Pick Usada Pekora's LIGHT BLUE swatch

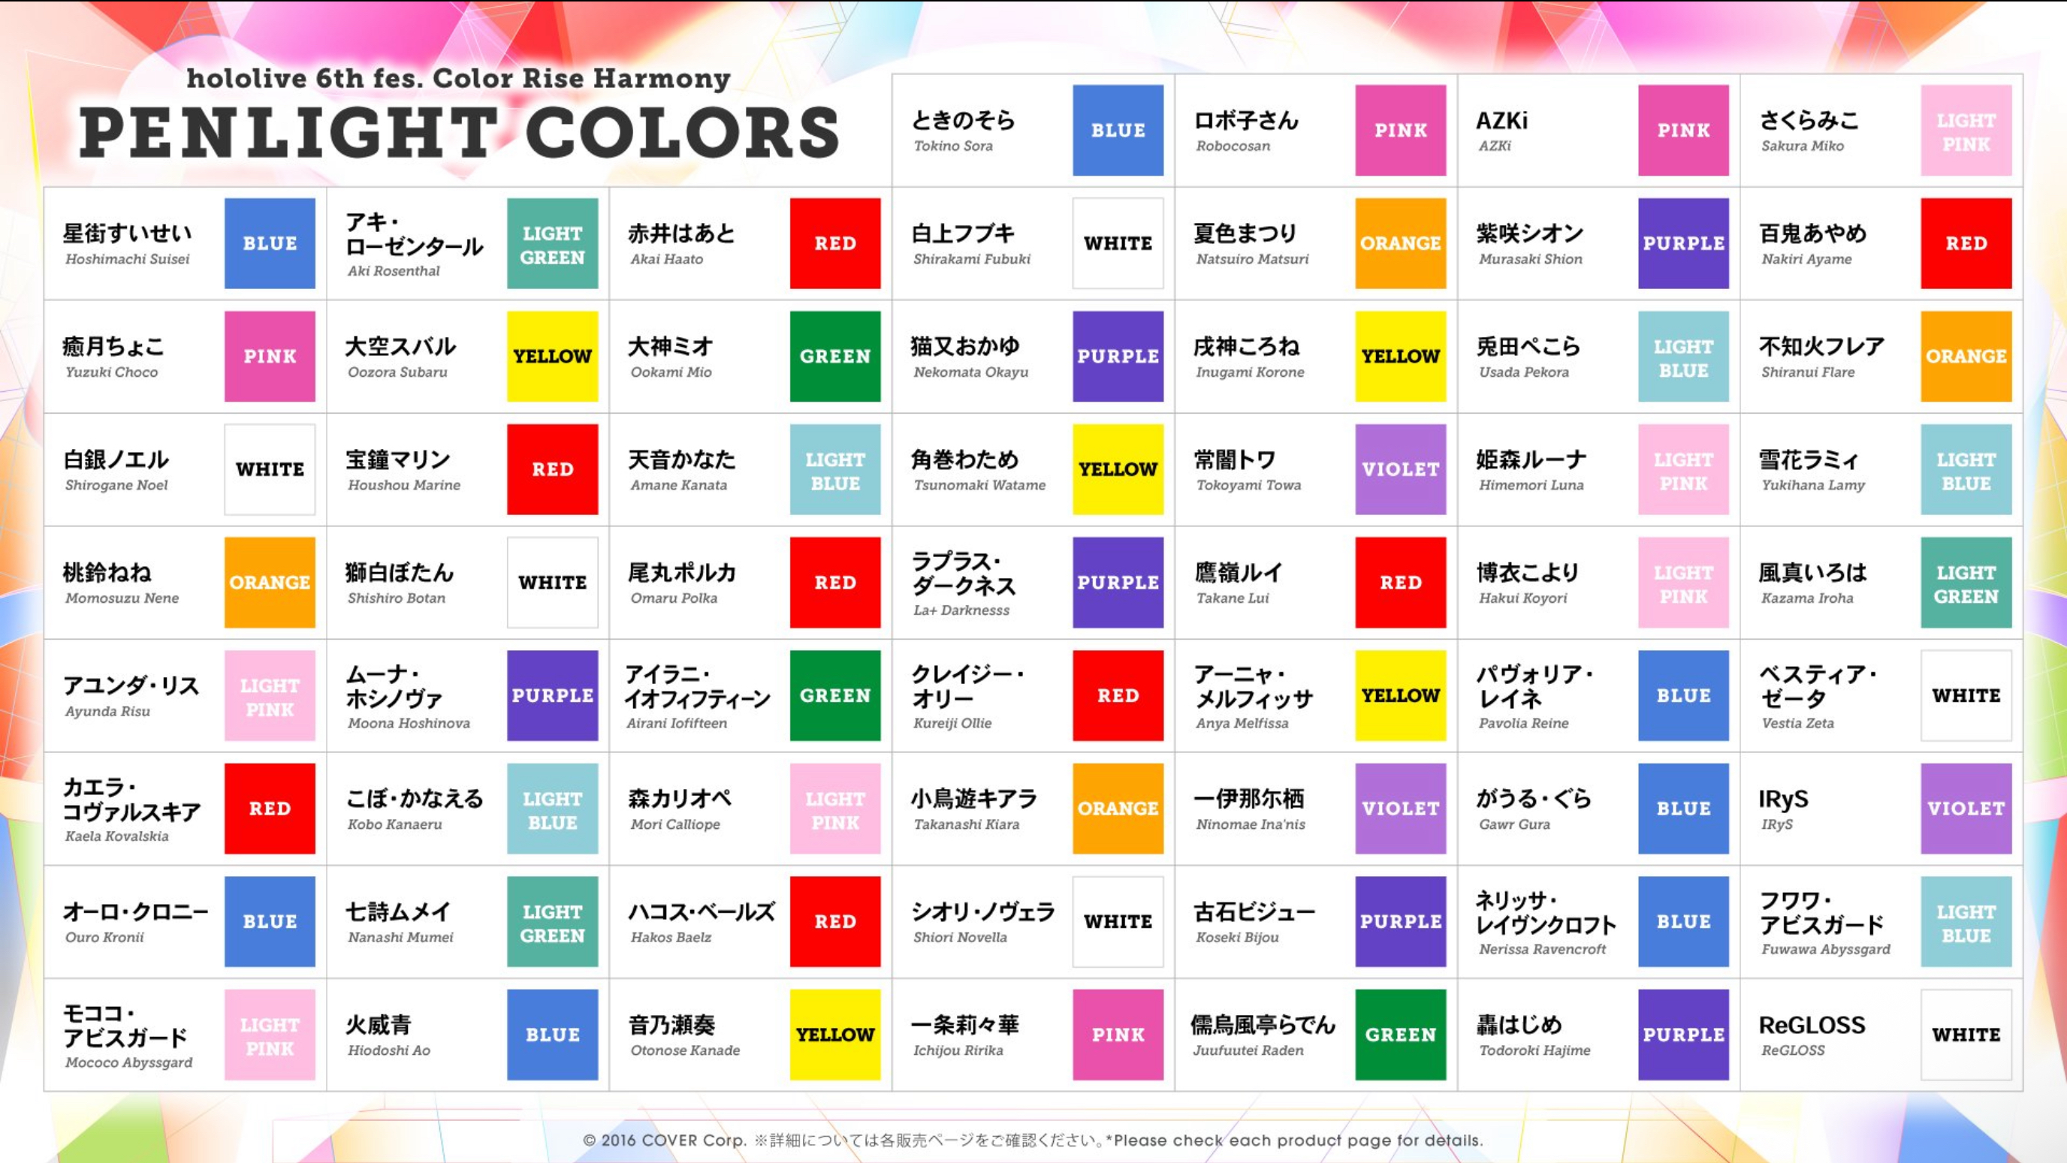(1683, 356)
